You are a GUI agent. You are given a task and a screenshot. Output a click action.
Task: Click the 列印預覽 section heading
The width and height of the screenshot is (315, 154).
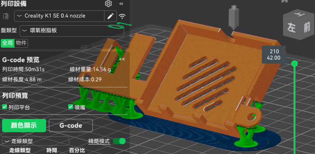click(15, 96)
